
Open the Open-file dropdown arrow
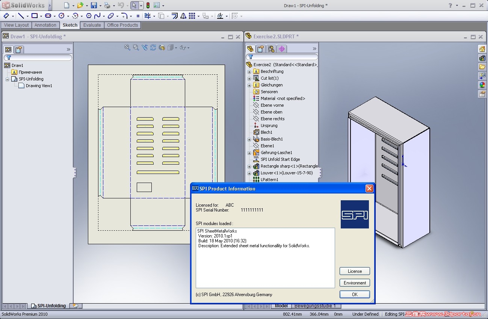click(87, 6)
